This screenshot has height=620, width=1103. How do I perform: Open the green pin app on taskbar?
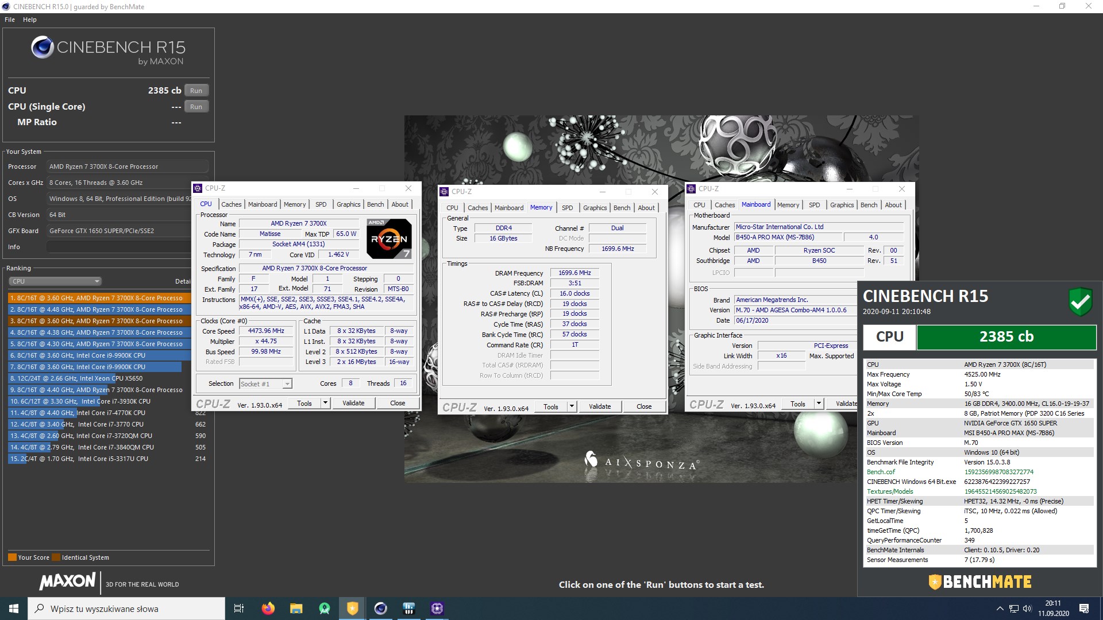(x=325, y=609)
